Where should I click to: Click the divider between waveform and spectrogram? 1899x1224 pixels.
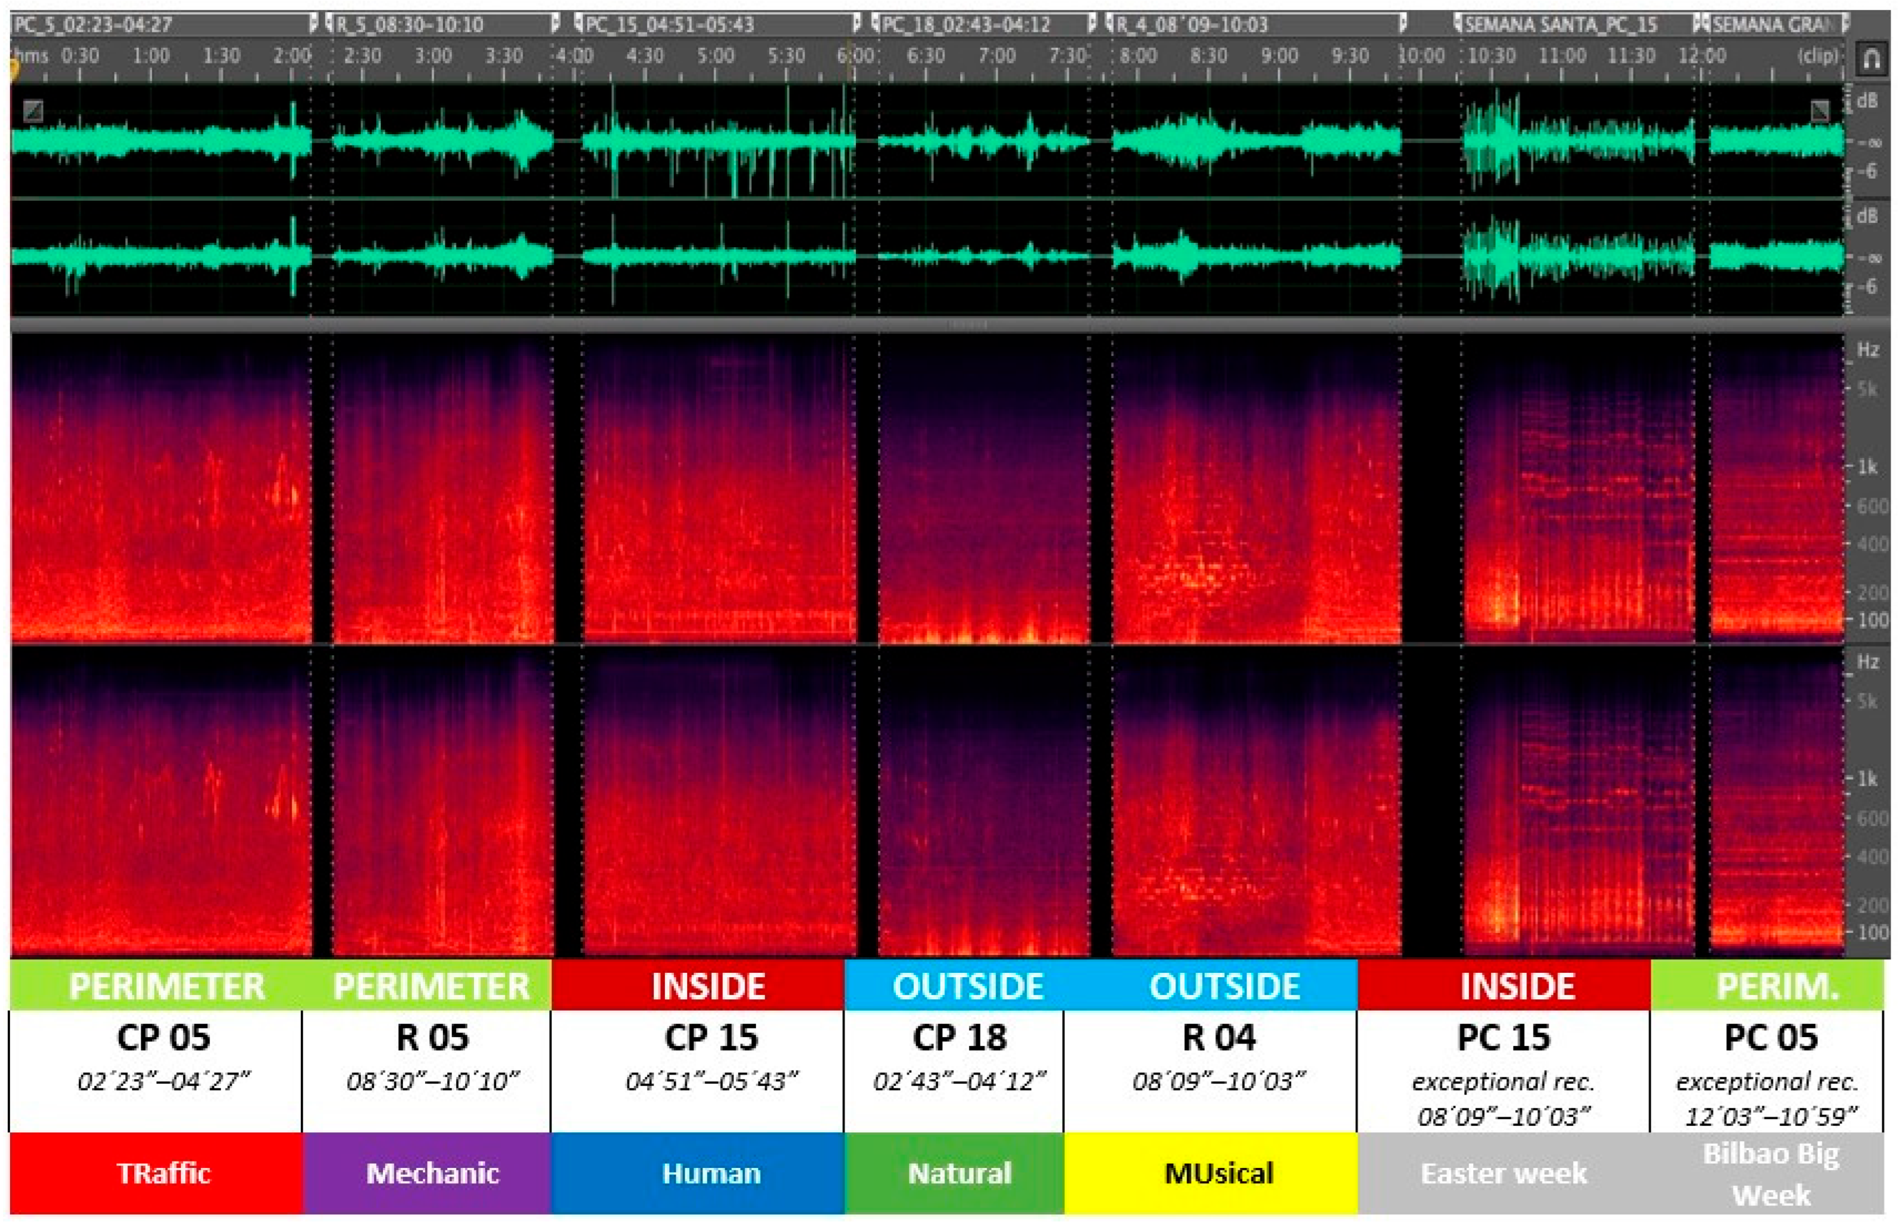pyautogui.click(x=927, y=325)
